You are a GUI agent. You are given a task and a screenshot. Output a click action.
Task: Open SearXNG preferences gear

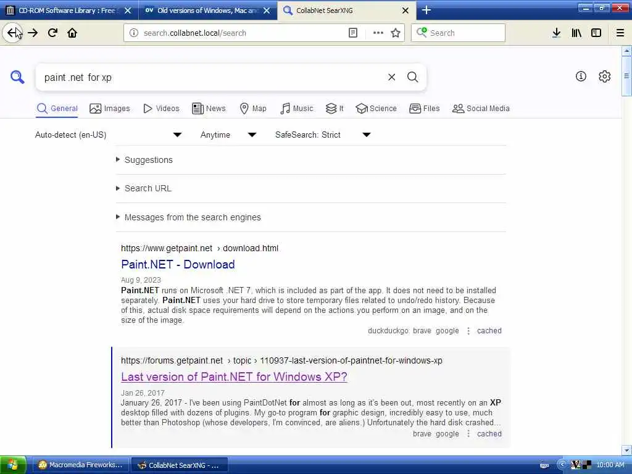[605, 76]
